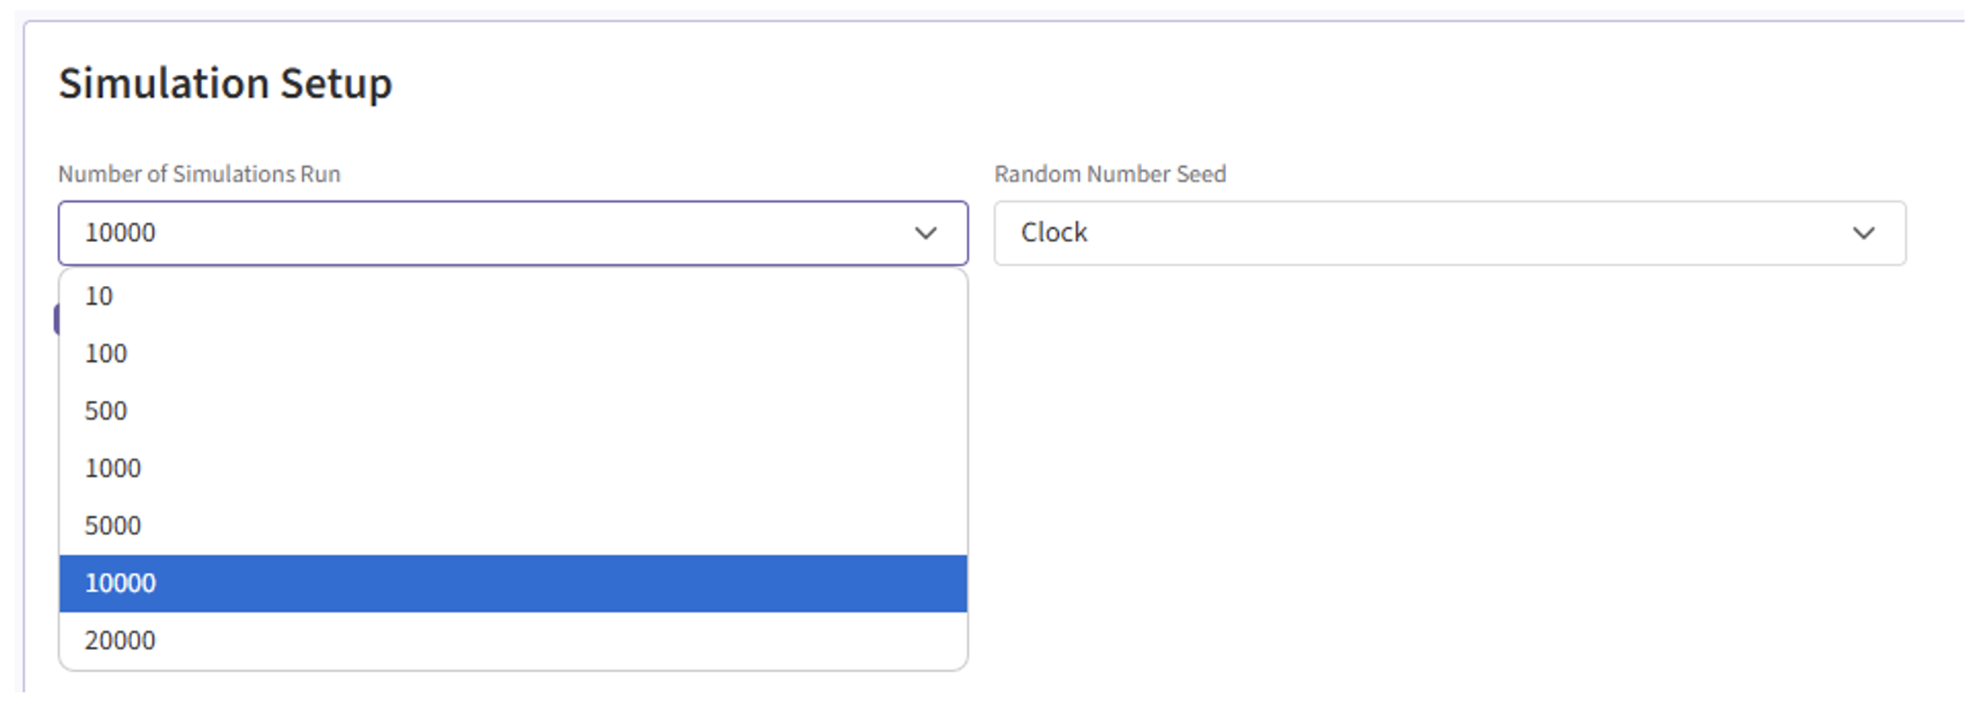Click the Random Number Seed label

point(1109,174)
